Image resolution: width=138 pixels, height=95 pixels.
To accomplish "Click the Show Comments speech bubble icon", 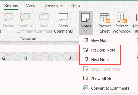I will click(63, 17).
